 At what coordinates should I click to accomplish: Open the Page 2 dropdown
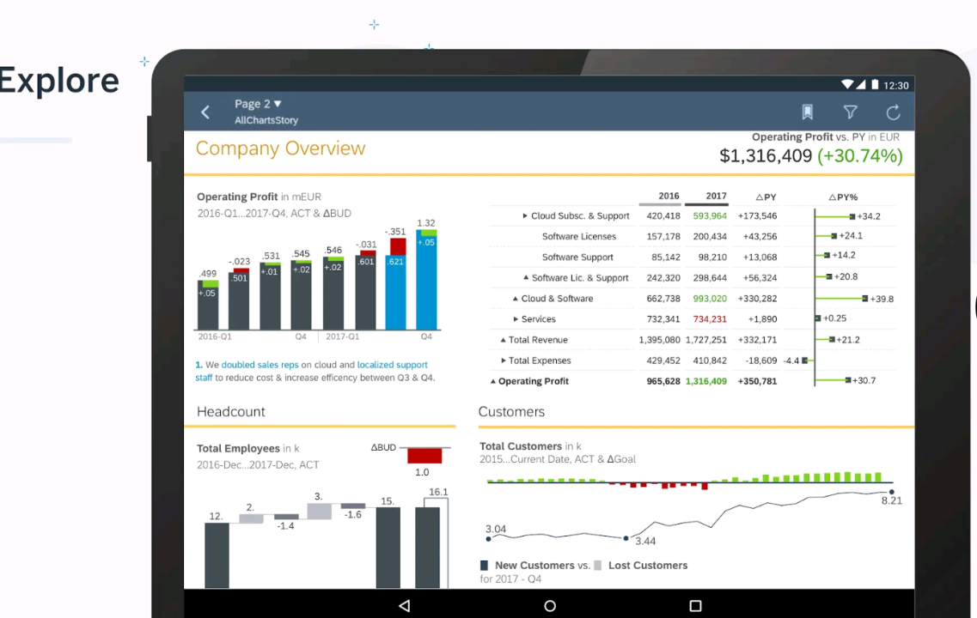click(258, 104)
